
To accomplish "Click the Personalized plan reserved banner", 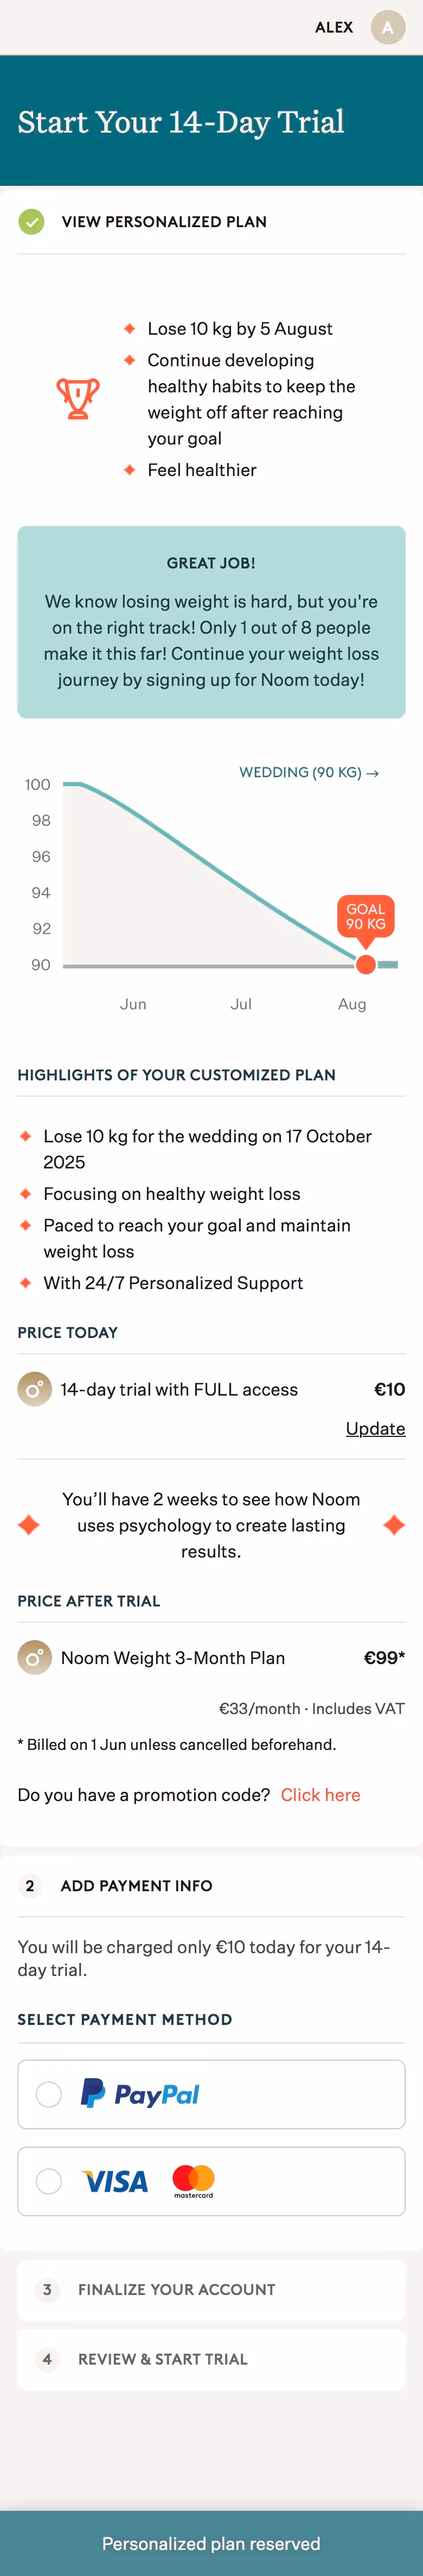I will pyautogui.click(x=211, y=2543).
